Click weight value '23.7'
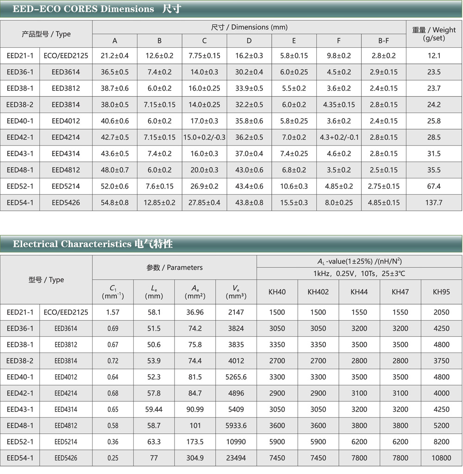Screen dimensions: 463x474 (434, 88)
